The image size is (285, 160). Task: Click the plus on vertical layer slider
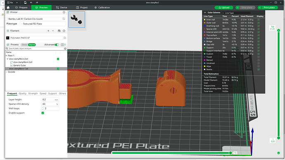click(278, 30)
